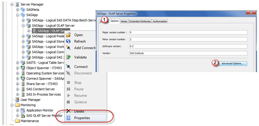This screenshot has height=126, width=259.
Task: Switch to the Notes tab
Action: tap(124, 21)
